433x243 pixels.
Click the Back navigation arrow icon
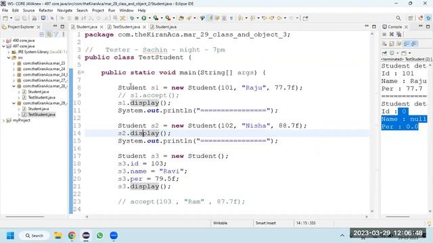click(279, 18)
